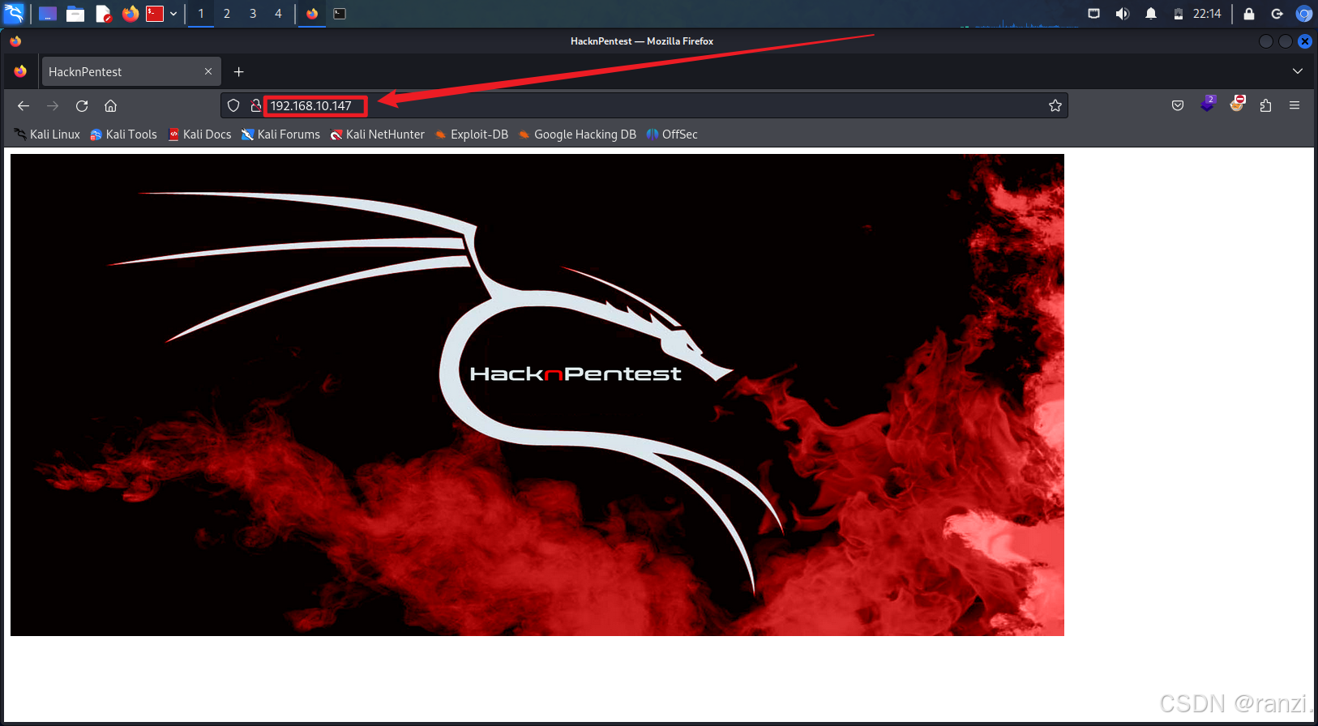Maximize the Firefox window
Screen dimensions: 1318x726
point(1286,41)
